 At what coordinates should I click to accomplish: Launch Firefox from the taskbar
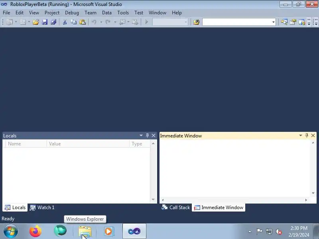pyautogui.click(x=35, y=231)
